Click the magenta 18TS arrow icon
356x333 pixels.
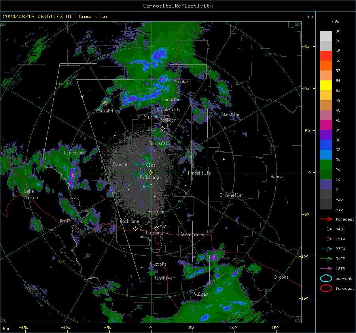coord(326,269)
